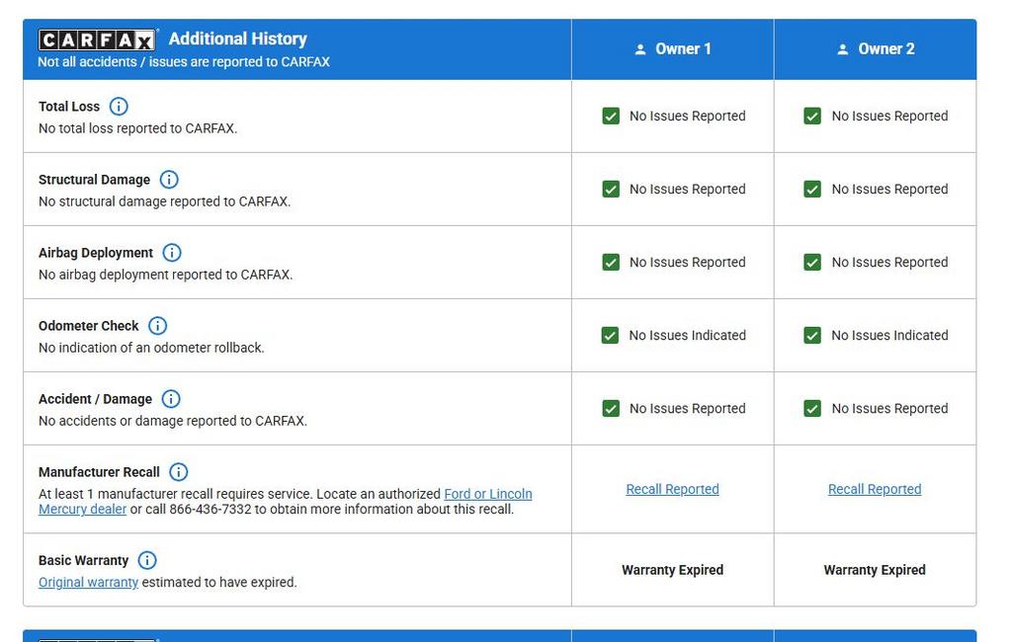1012x642 pixels.
Task: Click info icon beside Airbag Deployment
Action: tap(171, 252)
